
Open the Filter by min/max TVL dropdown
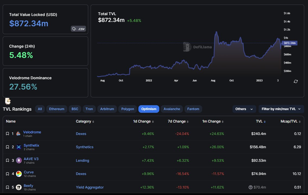point(281,109)
